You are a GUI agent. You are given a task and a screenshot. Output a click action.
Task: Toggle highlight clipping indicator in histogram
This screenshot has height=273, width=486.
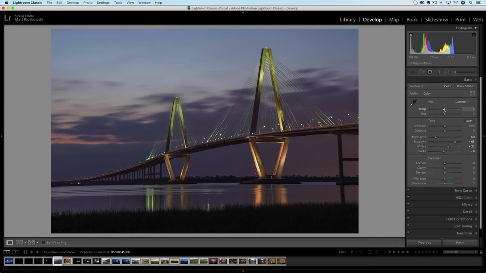(x=474, y=35)
